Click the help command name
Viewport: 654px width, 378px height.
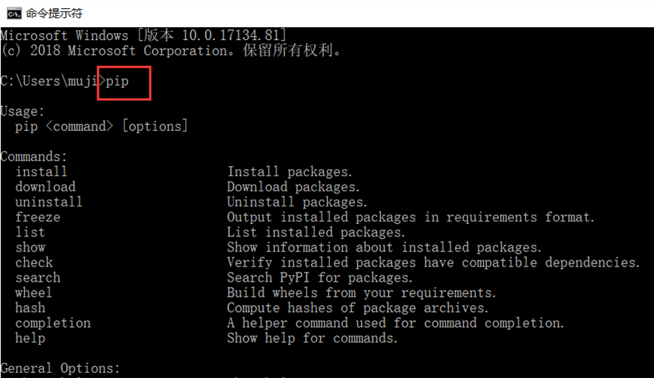pos(30,337)
